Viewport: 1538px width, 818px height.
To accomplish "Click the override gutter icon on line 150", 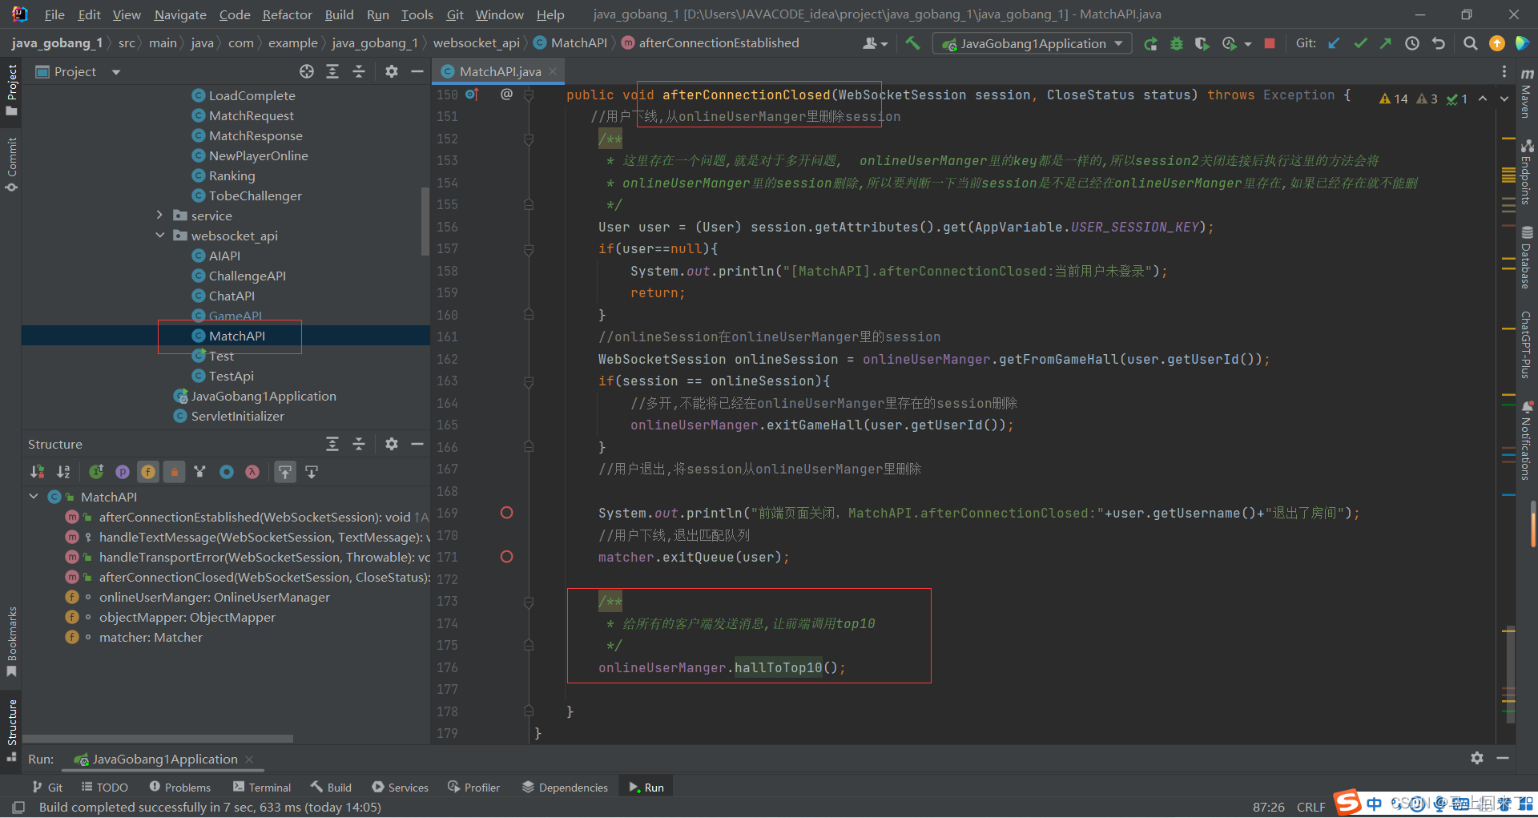I will coord(473,95).
